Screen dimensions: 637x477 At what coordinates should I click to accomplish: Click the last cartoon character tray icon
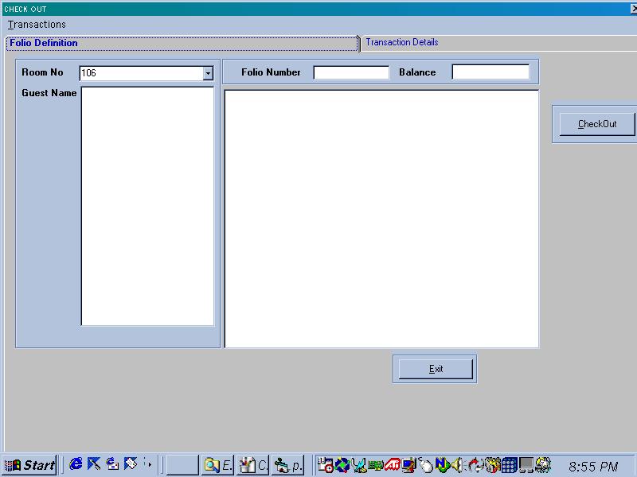543,465
